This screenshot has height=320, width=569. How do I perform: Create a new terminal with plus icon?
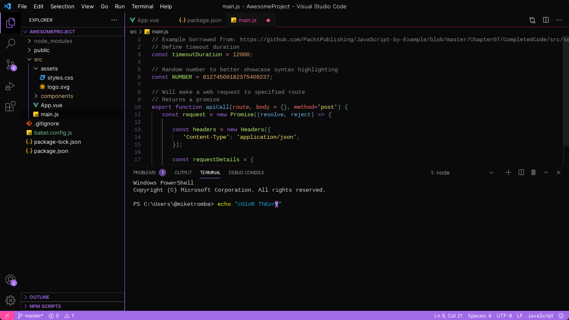pos(508,172)
